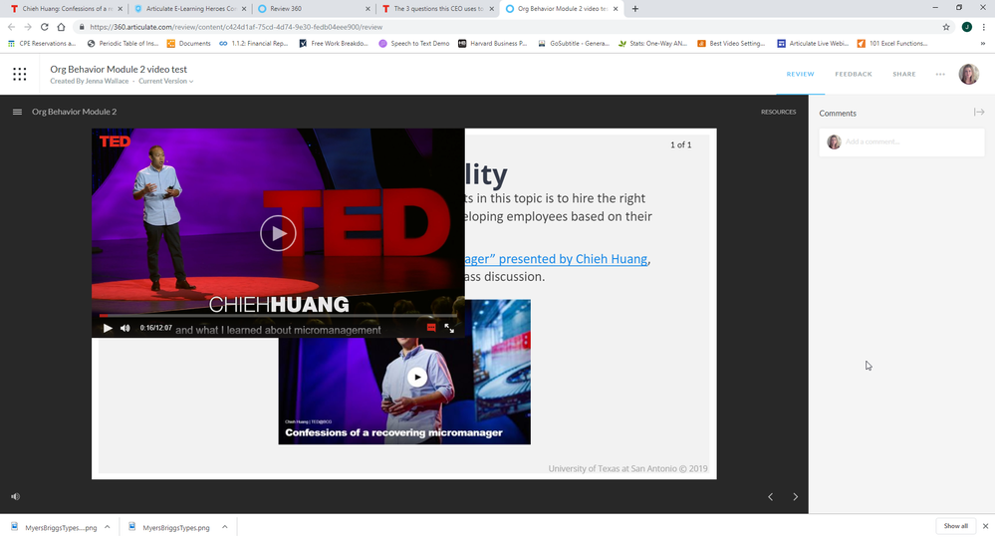This screenshot has width=995, height=539.
Task: Go to previous slide arrow
Action: point(770,496)
